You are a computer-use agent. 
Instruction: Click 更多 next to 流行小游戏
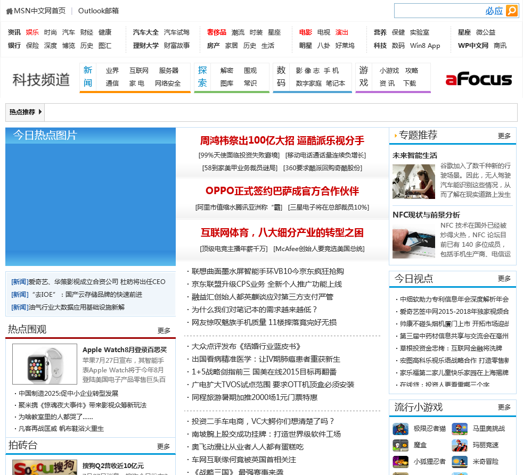[504, 407]
